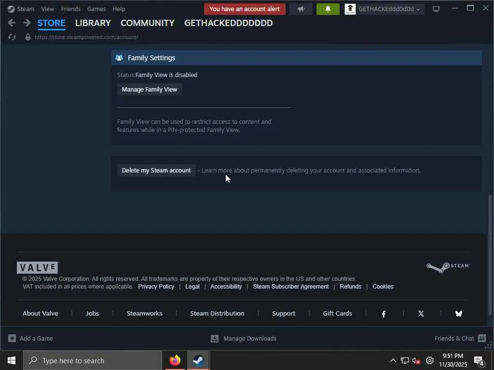Switch to Big Picture mode icon
494x370 pixels.
coord(436,9)
